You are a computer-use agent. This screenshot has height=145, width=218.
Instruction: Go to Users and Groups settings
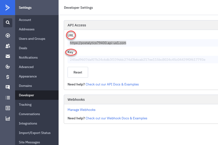click(x=32, y=39)
